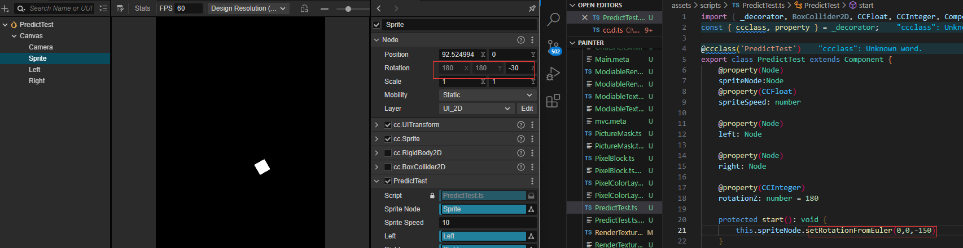Open the Mobility Static dropdown
Screen dimensions: 963x248
click(x=488, y=95)
